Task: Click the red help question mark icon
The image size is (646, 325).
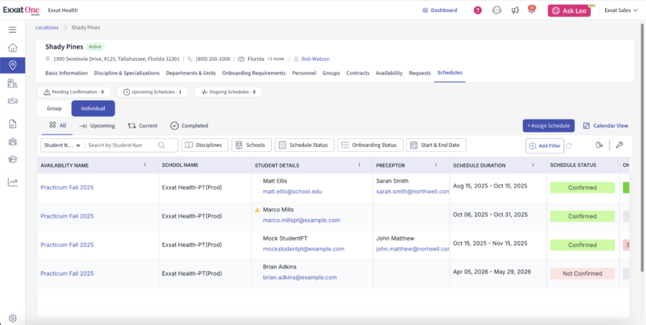Action: pyautogui.click(x=478, y=10)
